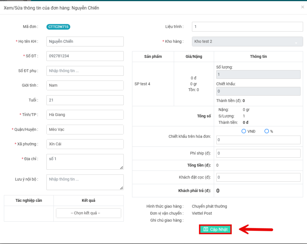Click the Địa chỉ address textarea
The height and width of the screenshot is (244, 307).
click(85, 162)
